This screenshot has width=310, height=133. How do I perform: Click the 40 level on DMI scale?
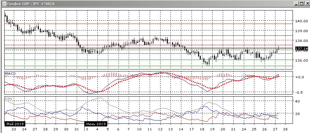click(x=297, y=101)
